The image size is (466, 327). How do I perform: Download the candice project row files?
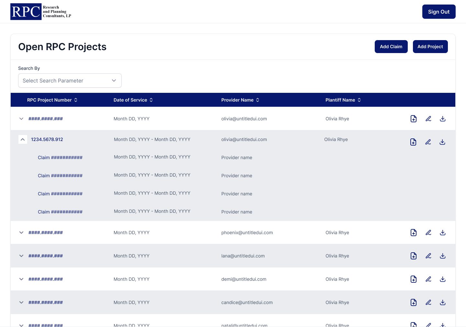[x=443, y=302]
